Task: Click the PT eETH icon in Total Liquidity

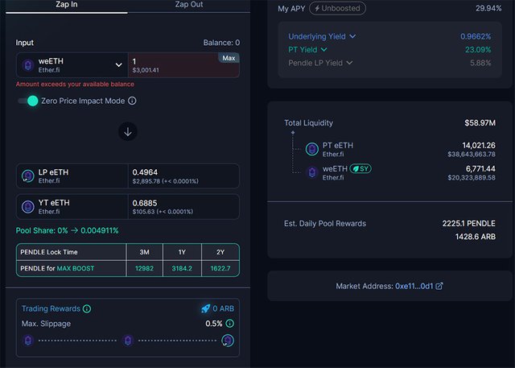Action: point(312,149)
